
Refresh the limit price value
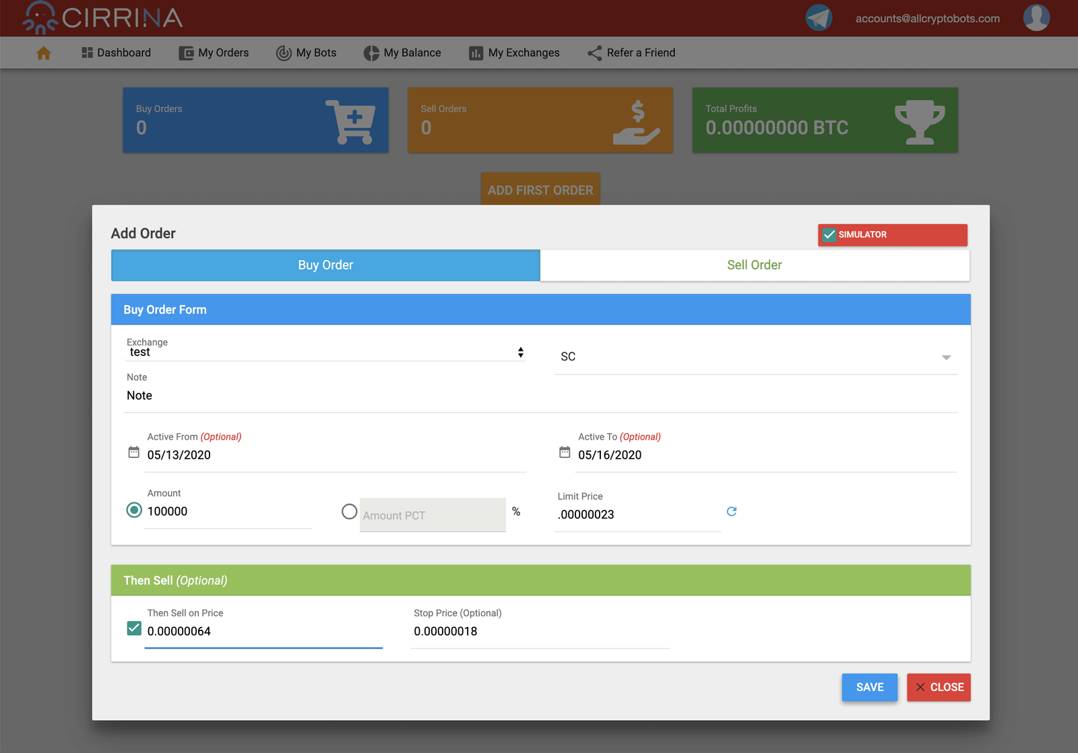732,512
